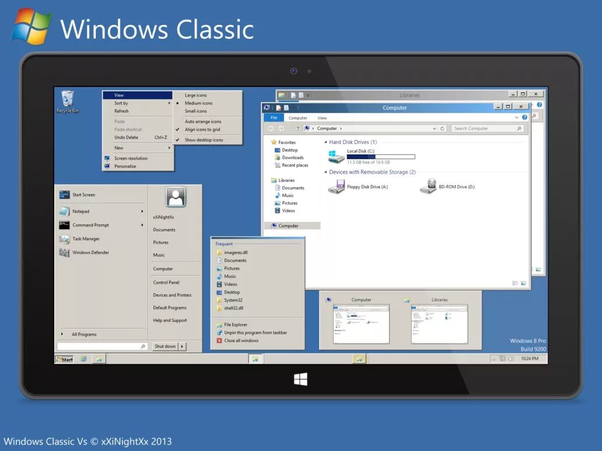Click the Shut down button
Screen dimensions: 602x451
[165, 346]
